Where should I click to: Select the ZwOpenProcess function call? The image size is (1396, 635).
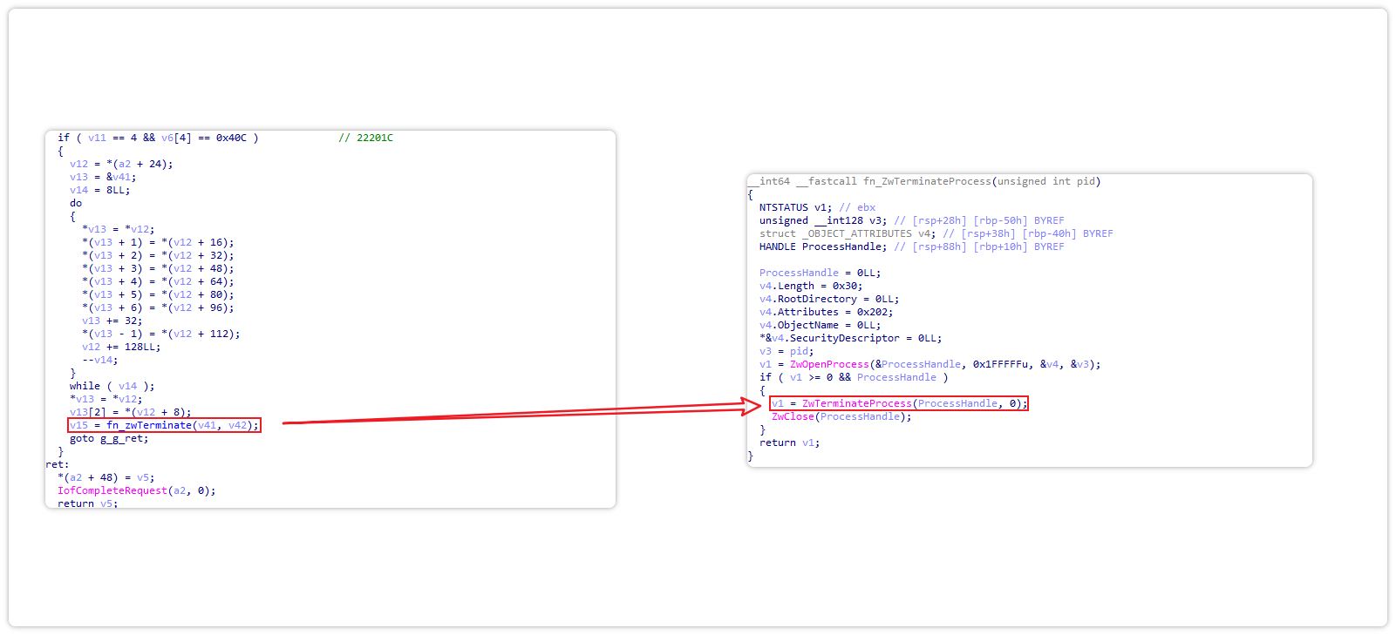pyautogui.click(x=829, y=364)
